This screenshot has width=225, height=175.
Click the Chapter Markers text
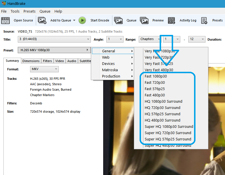(42, 95)
